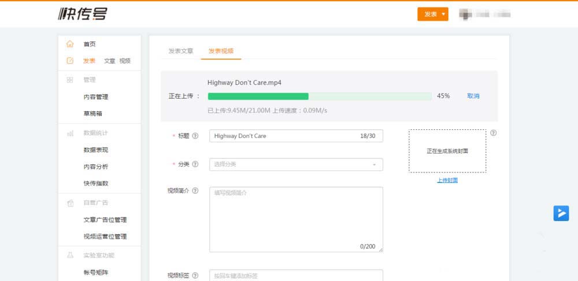Select 文章 under 发表 in sidebar

[x=110, y=61]
